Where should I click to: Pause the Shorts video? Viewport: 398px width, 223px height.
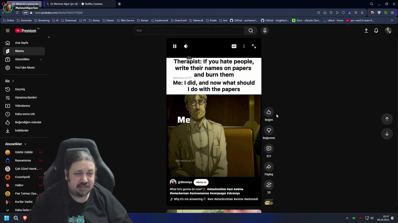175,46
